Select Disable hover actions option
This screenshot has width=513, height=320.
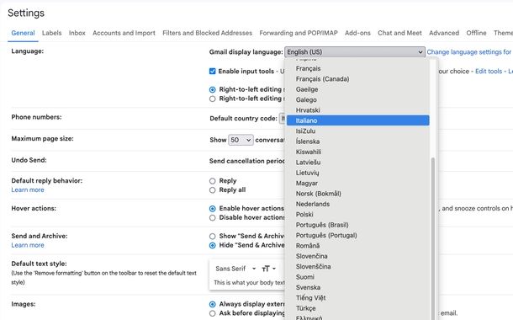point(212,217)
